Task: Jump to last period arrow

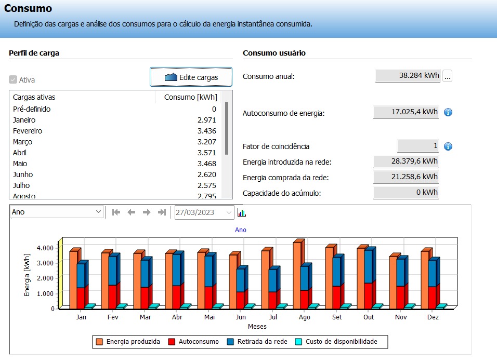Action: pos(162,212)
